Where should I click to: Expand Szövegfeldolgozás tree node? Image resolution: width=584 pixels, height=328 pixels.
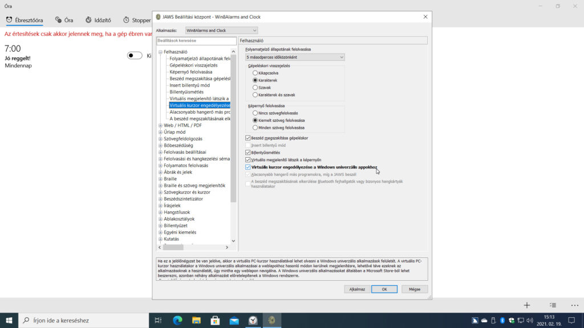point(160,139)
